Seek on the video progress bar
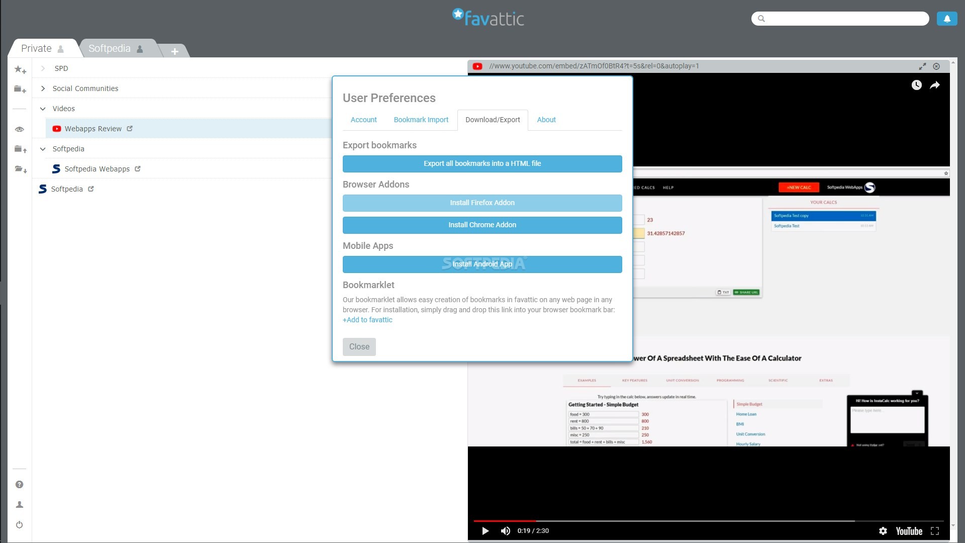 (709, 521)
